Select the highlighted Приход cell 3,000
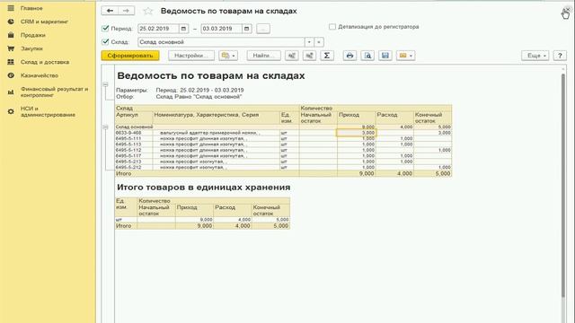Viewport: 575px width, 323px height. tap(356, 133)
